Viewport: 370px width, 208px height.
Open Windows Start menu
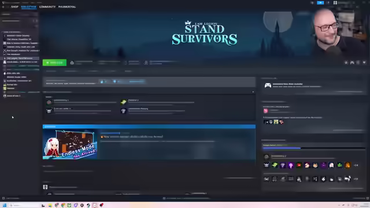pyautogui.click(x=5, y=205)
